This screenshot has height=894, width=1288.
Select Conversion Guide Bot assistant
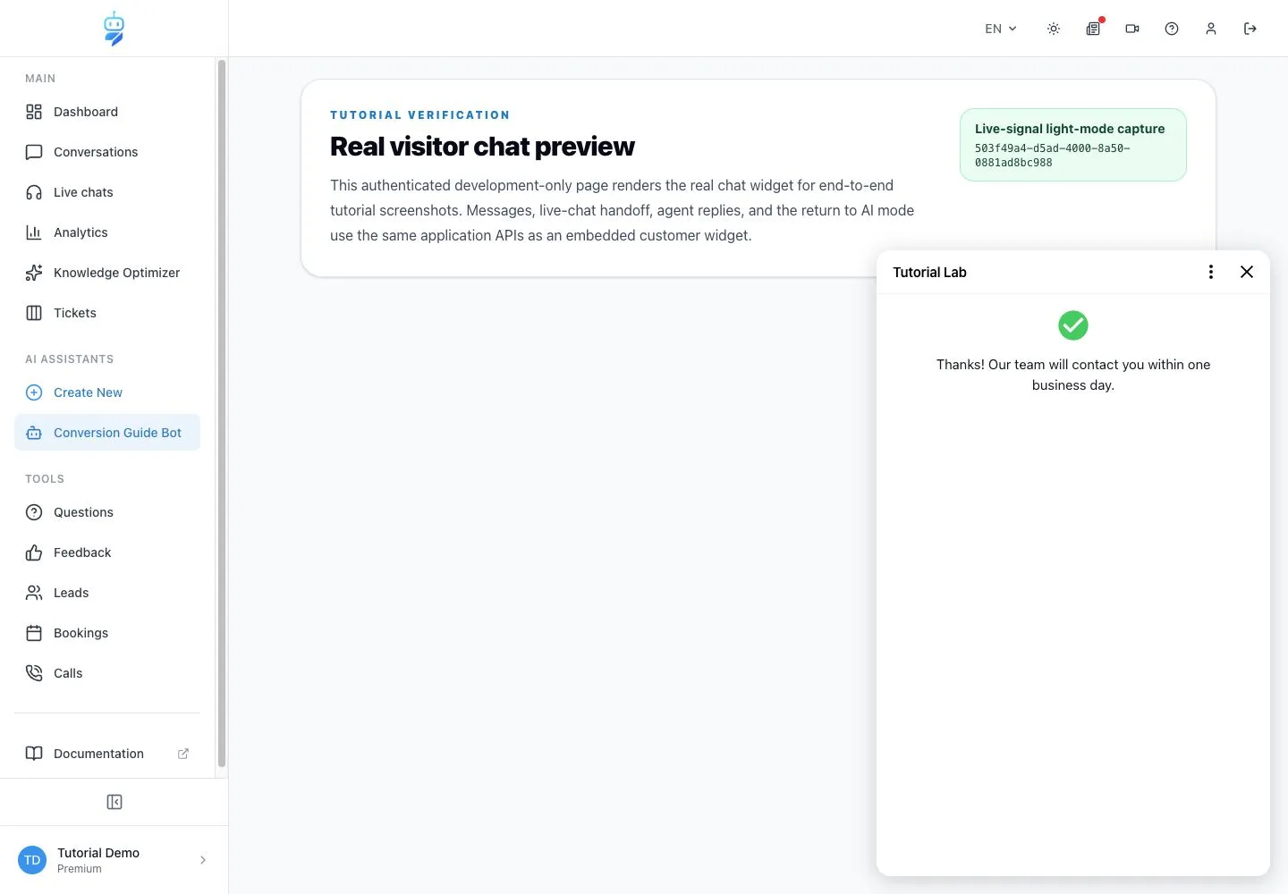[107, 433]
